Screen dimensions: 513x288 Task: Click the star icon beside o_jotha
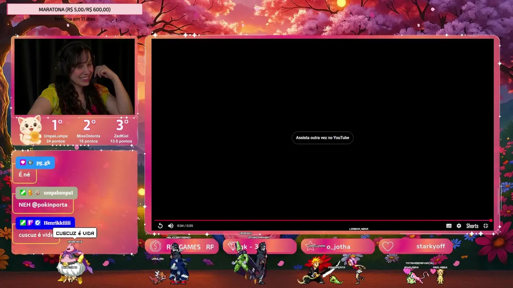[311, 246]
